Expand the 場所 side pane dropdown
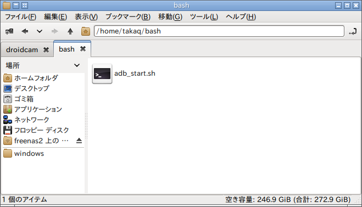The image size is (362, 207). click(x=77, y=65)
